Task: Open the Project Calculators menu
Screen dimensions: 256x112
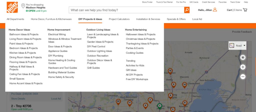Action: [x=119, y=19]
